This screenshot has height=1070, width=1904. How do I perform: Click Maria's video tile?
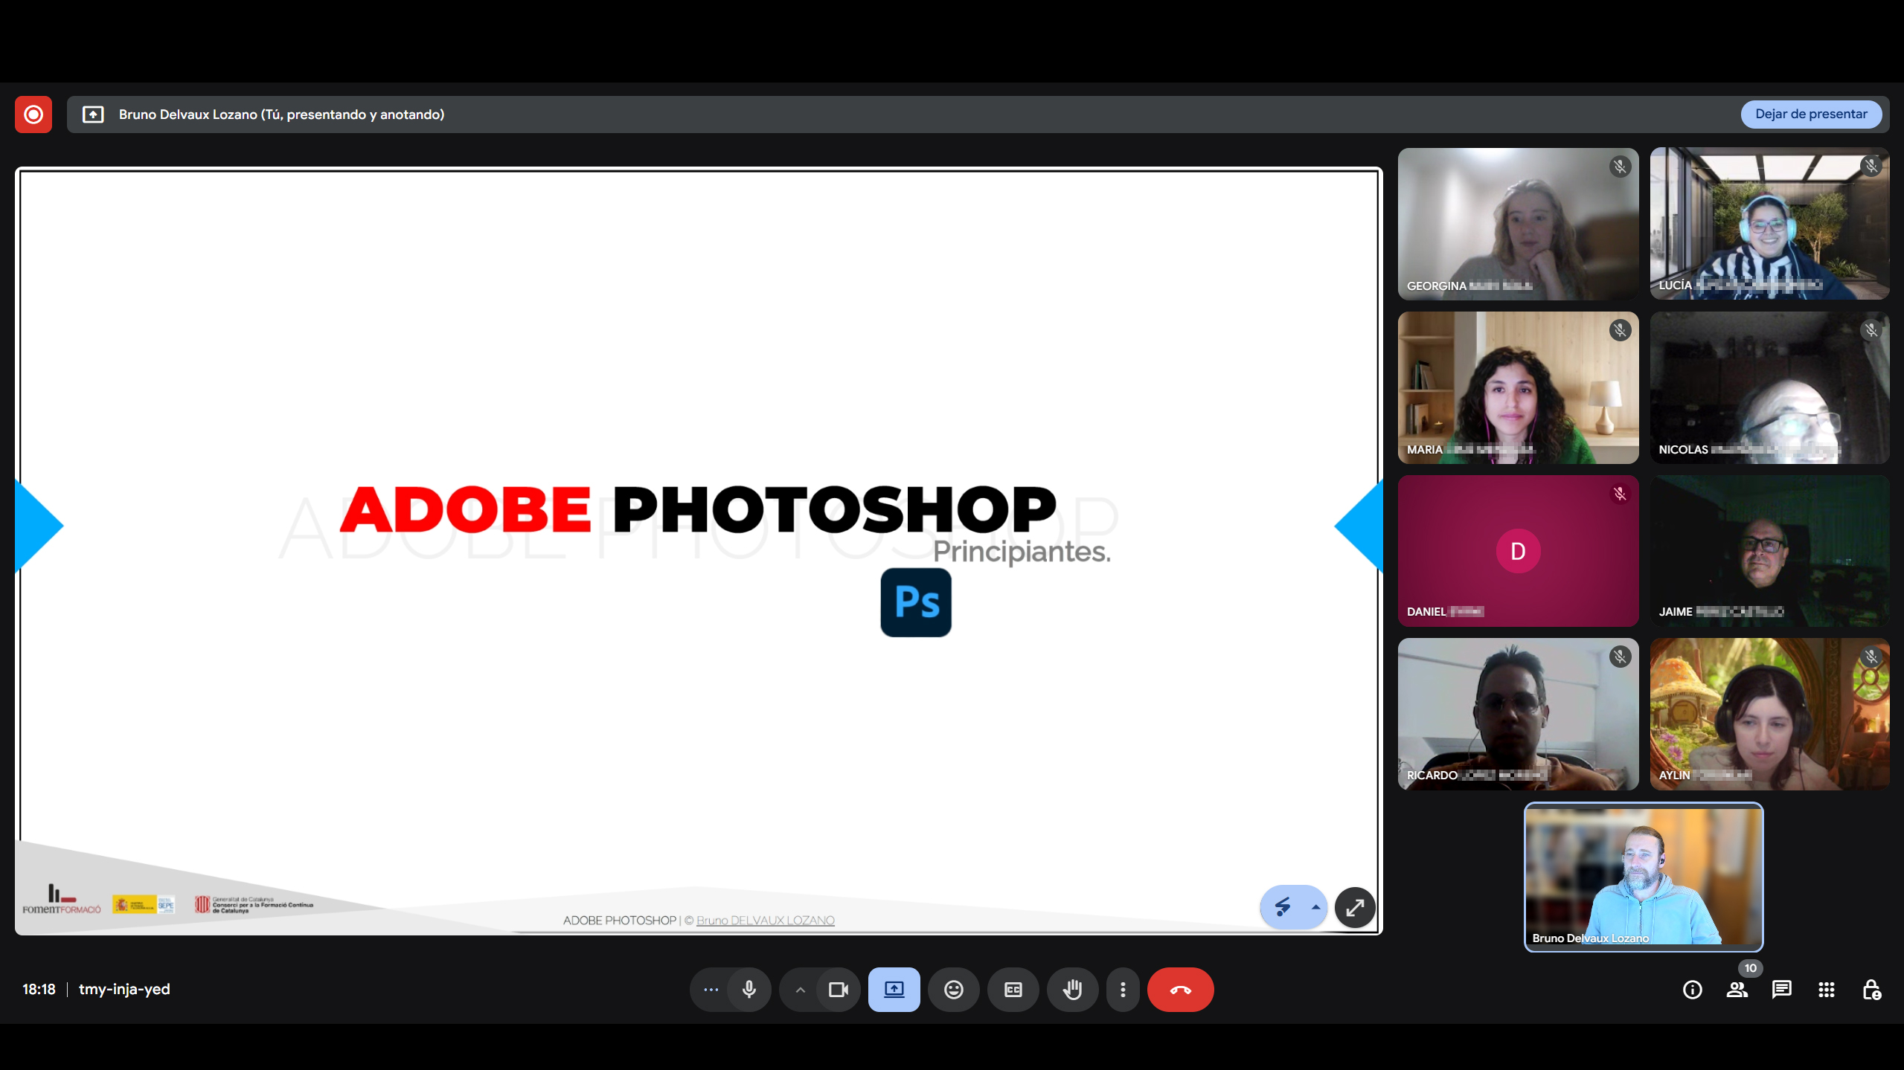click(1518, 387)
